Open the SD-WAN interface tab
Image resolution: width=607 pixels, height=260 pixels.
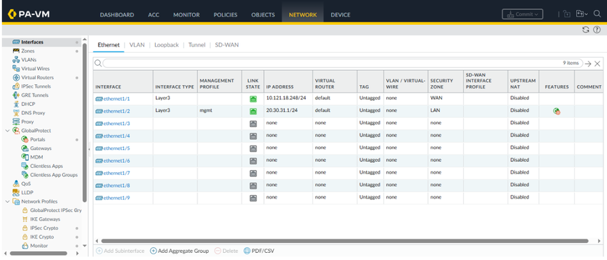[227, 45]
